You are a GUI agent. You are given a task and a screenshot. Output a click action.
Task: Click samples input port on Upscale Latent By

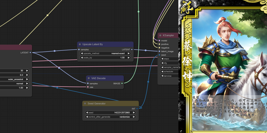79,49
